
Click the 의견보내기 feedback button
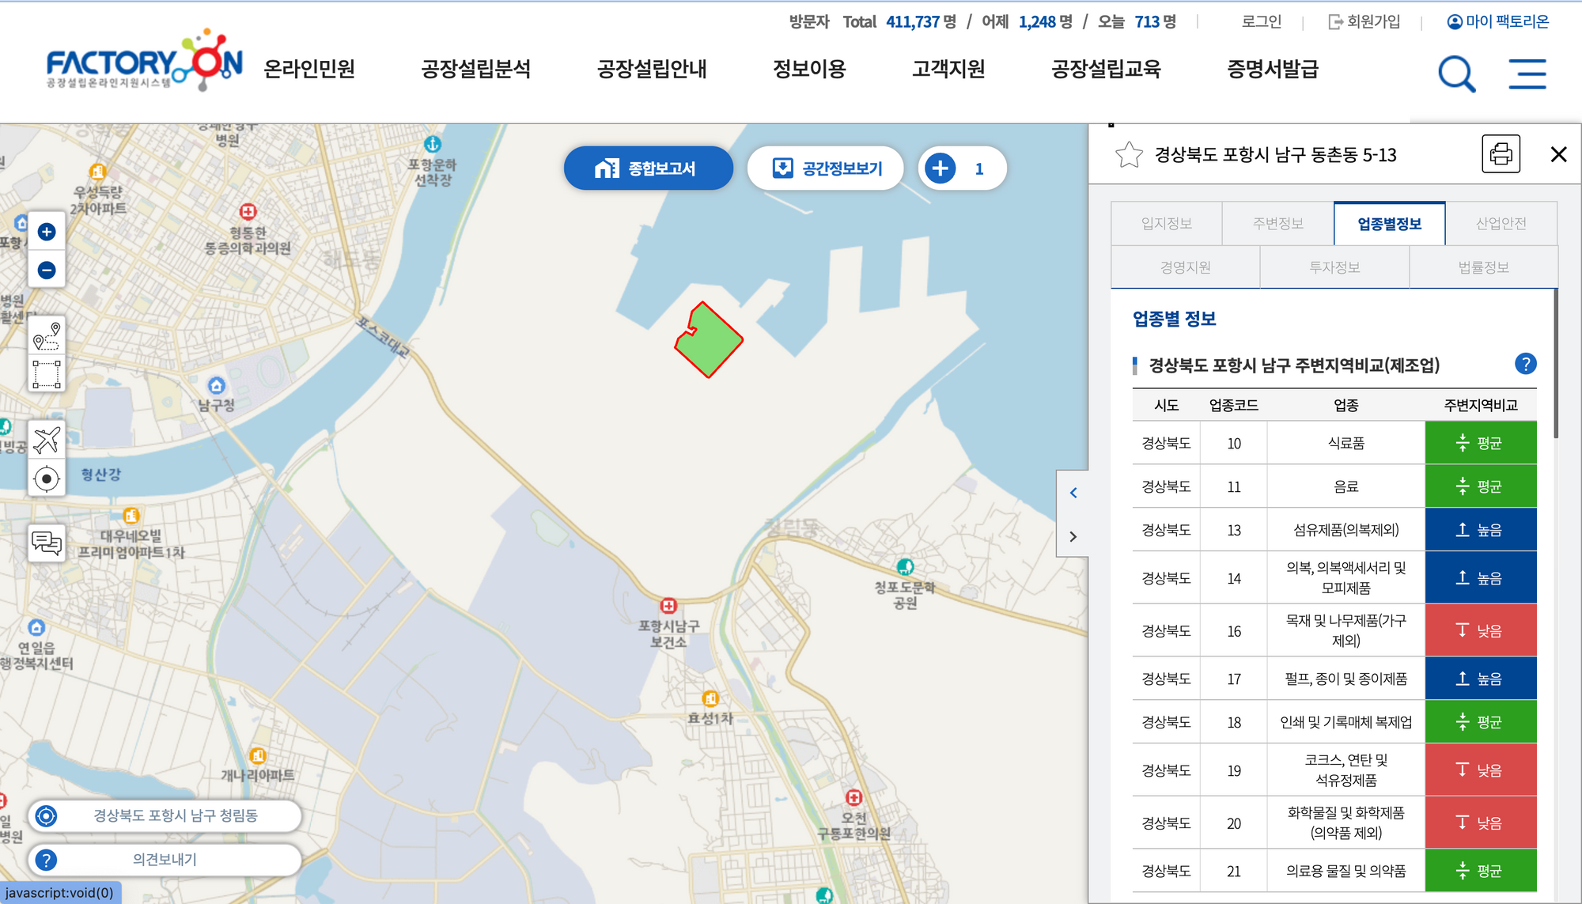coord(163,861)
